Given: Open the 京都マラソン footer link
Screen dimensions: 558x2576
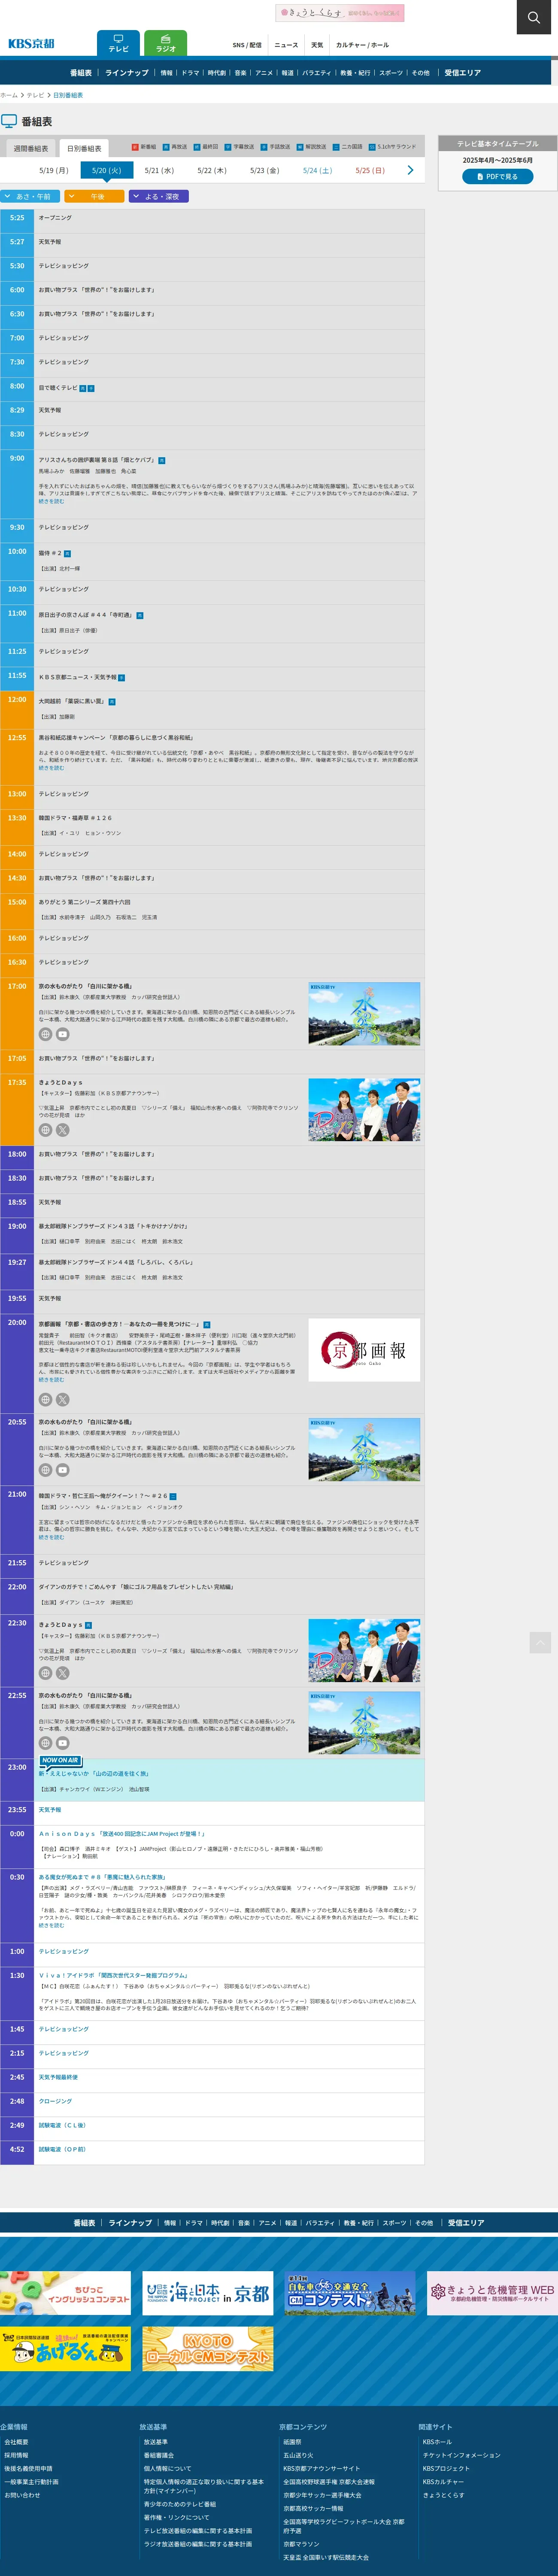Looking at the screenshot, I should click(301, 2543).
